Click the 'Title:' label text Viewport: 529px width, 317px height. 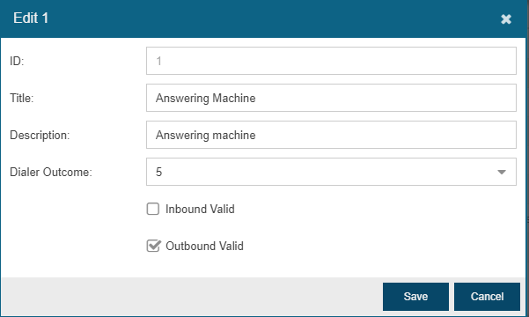tap(22, 99)
